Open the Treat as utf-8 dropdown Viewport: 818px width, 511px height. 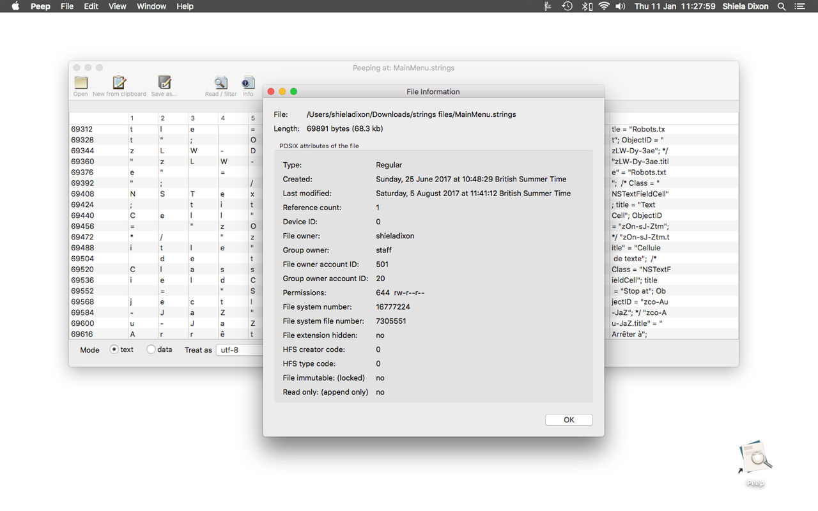click(x=240, y=350)
